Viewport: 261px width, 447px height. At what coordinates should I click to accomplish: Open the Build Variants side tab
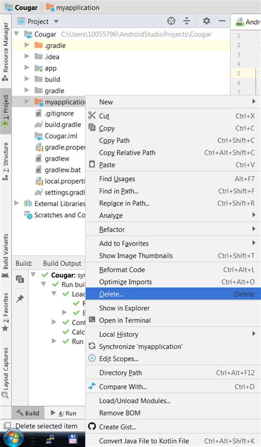6,256
